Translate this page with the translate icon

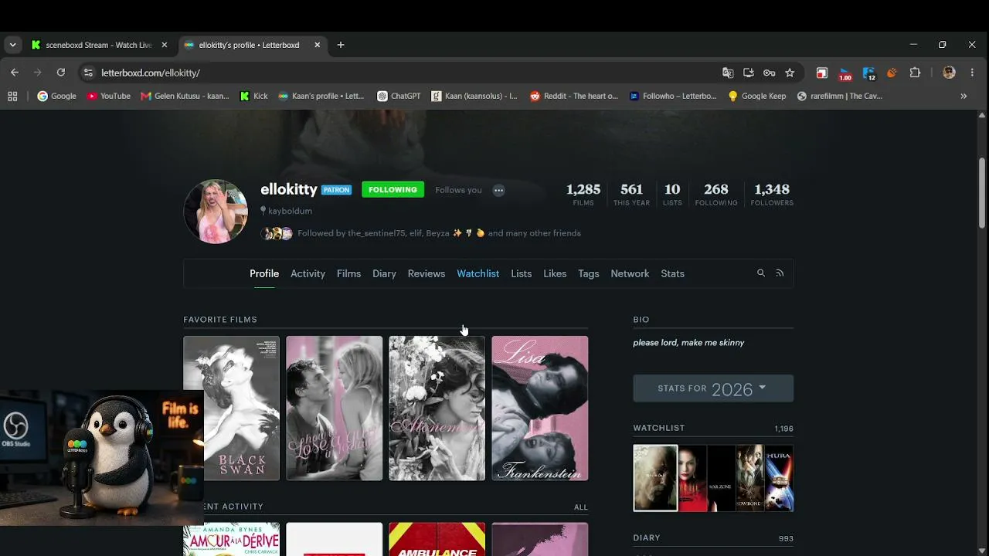click(x=728, y=73)
